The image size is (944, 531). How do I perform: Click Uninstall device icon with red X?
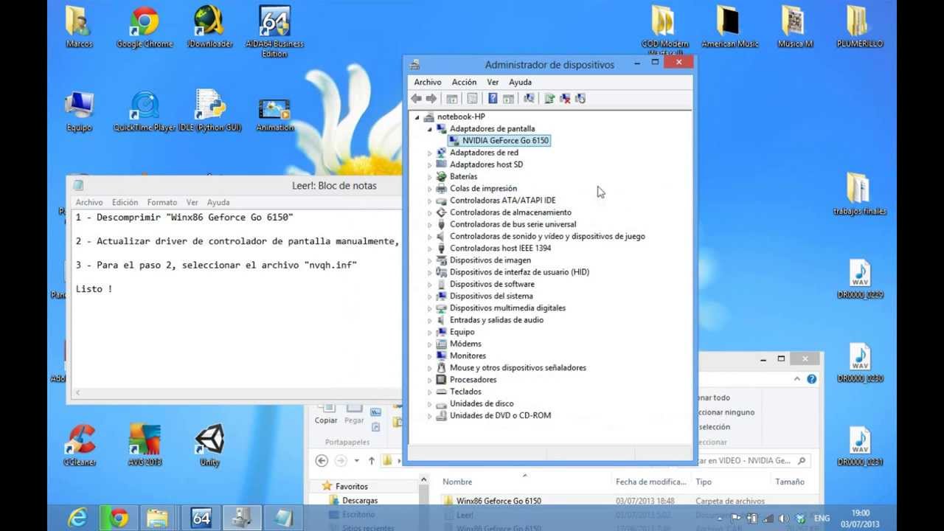coord(565,98)
